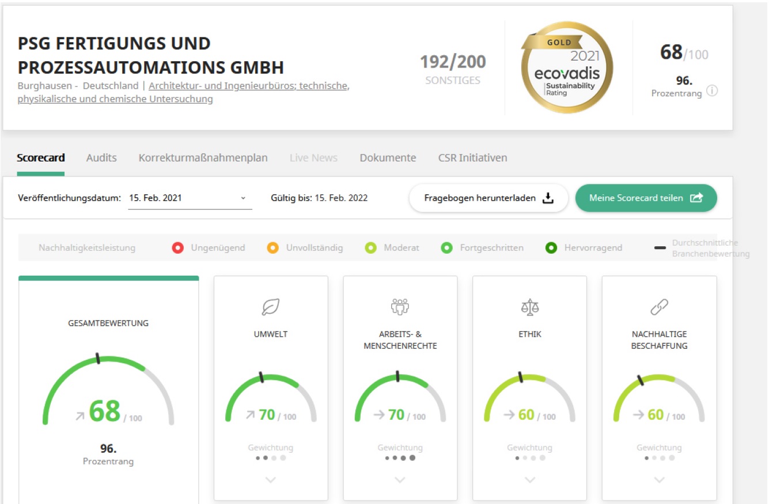The width and height of the screenshot is (769, 504).
Task: Click the Gesamtbewertung 68 gauge
Action: click(x=108, y=390)
